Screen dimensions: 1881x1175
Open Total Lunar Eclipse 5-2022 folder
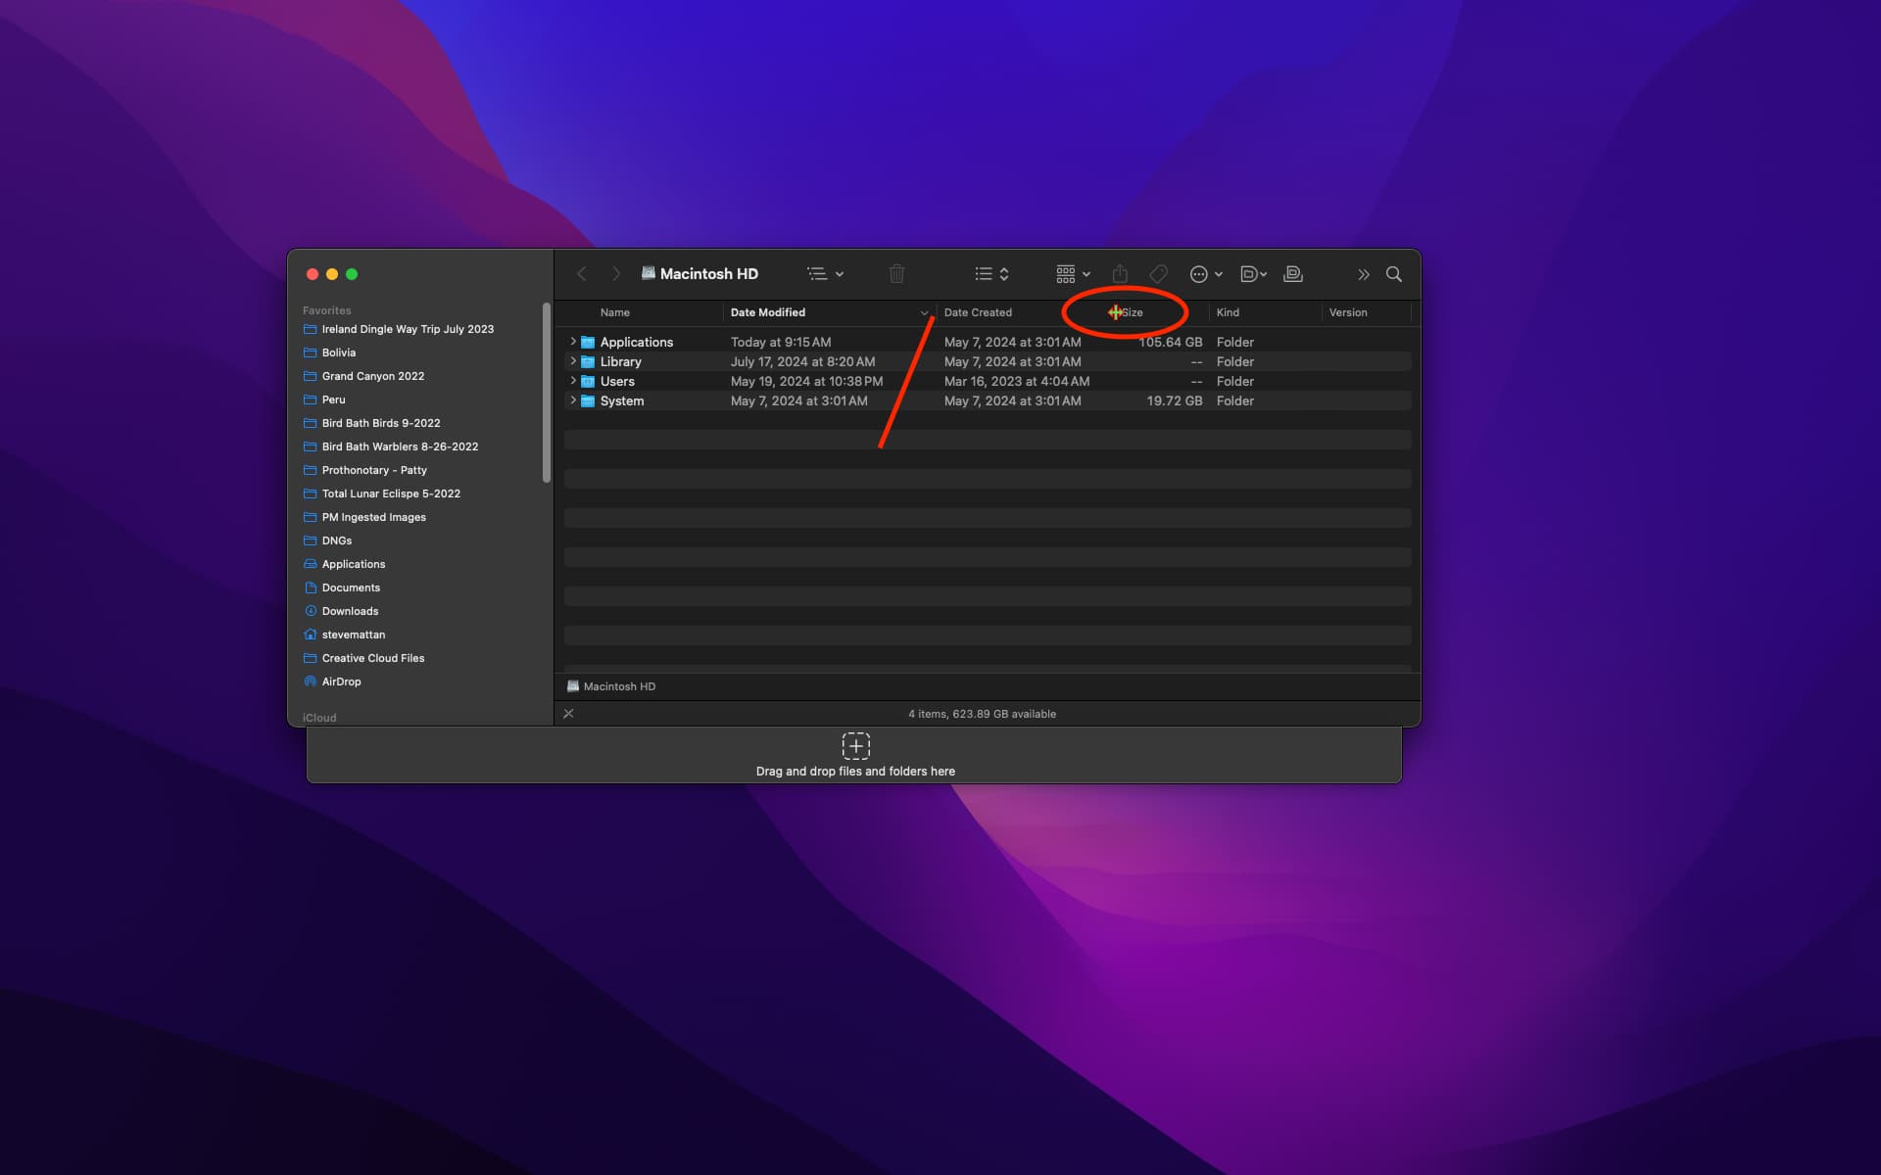(x=391, y=493)
